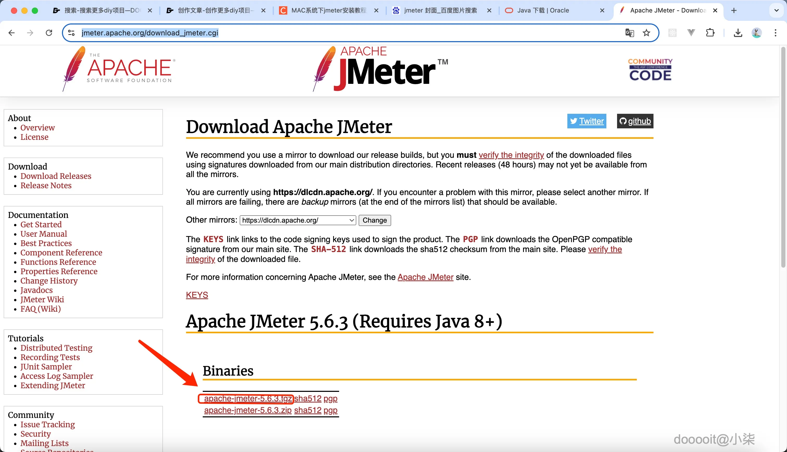This screenshot has width=787, height=452.
Task: Click the site information icon in address bar
Action: [71, 33]
